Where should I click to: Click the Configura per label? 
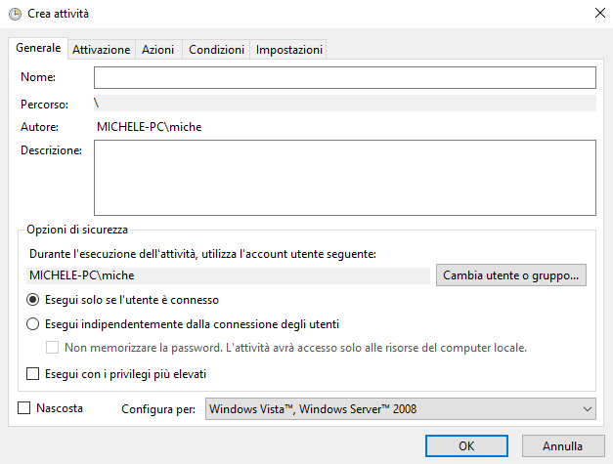coord(158,409)
